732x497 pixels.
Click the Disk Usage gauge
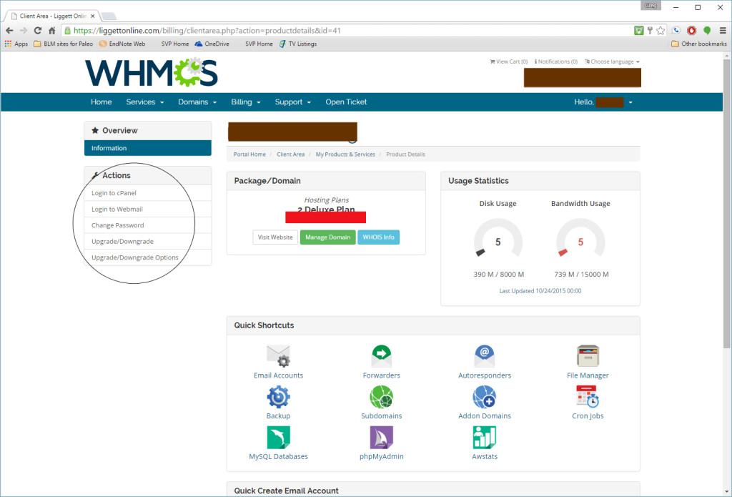coord(498,237)
